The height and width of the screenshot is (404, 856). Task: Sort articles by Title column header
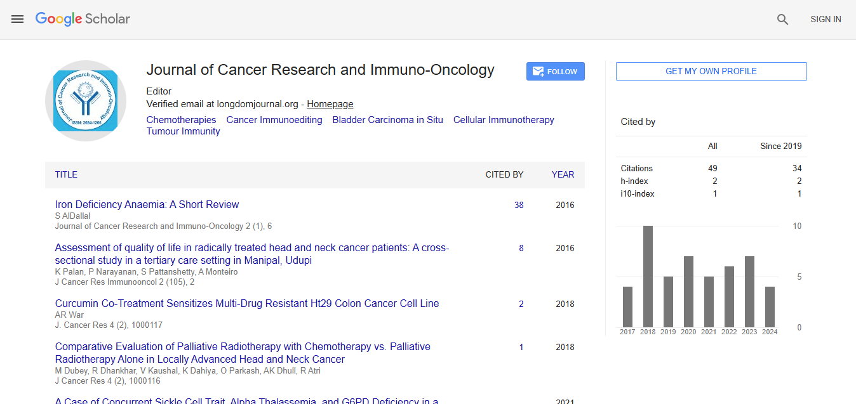[66, 174]
